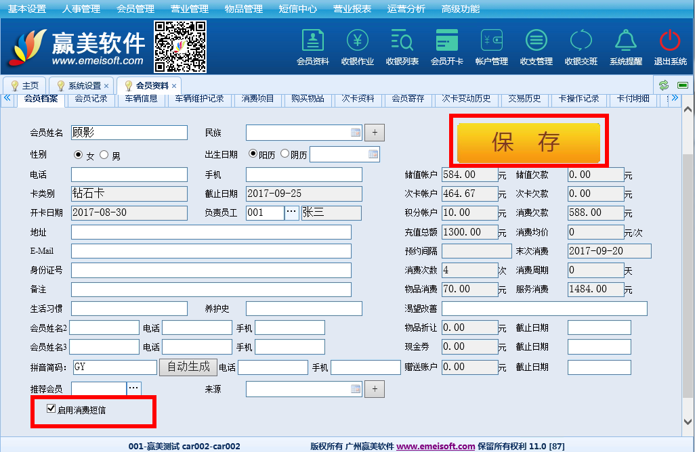
Task: Click the 会员开卡 card icon
Action: click(x=447, y=46)
